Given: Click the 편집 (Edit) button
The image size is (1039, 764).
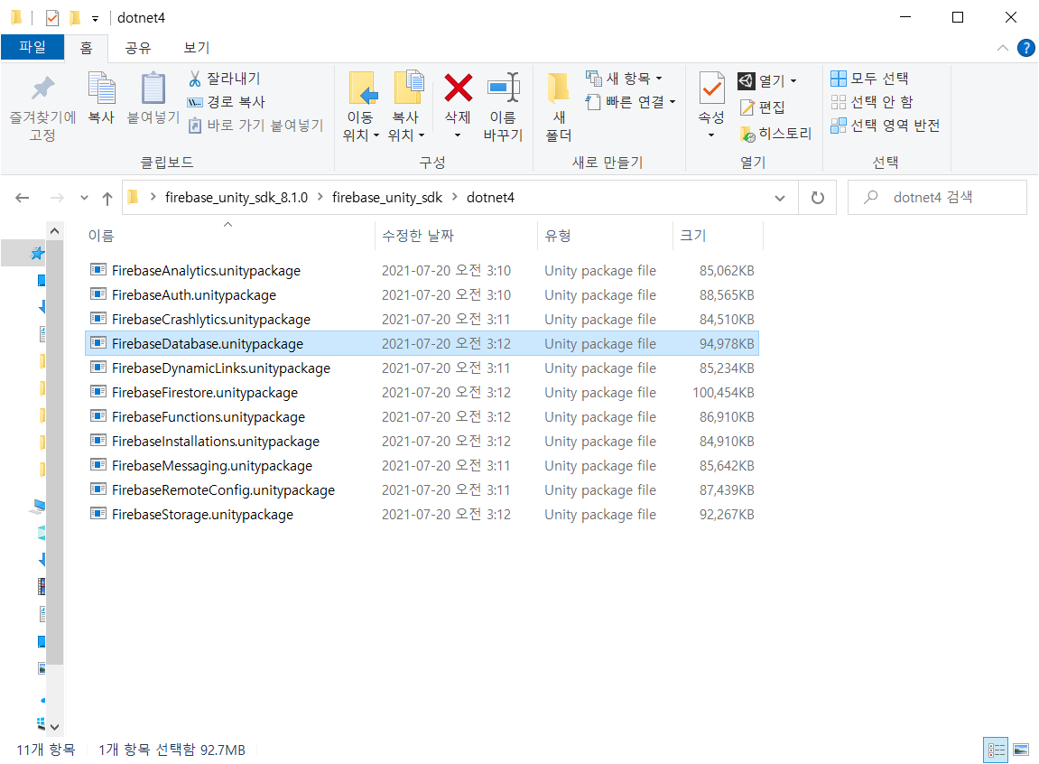Looking at the screenshot, I should (x=763, y=107).
